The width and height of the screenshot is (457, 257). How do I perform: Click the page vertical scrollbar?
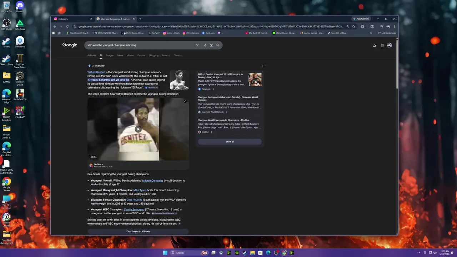[397, 64]
